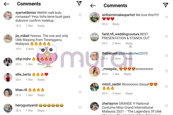
Task: Reply to _meagala_'s comment
Action: (x=127, y=74)
